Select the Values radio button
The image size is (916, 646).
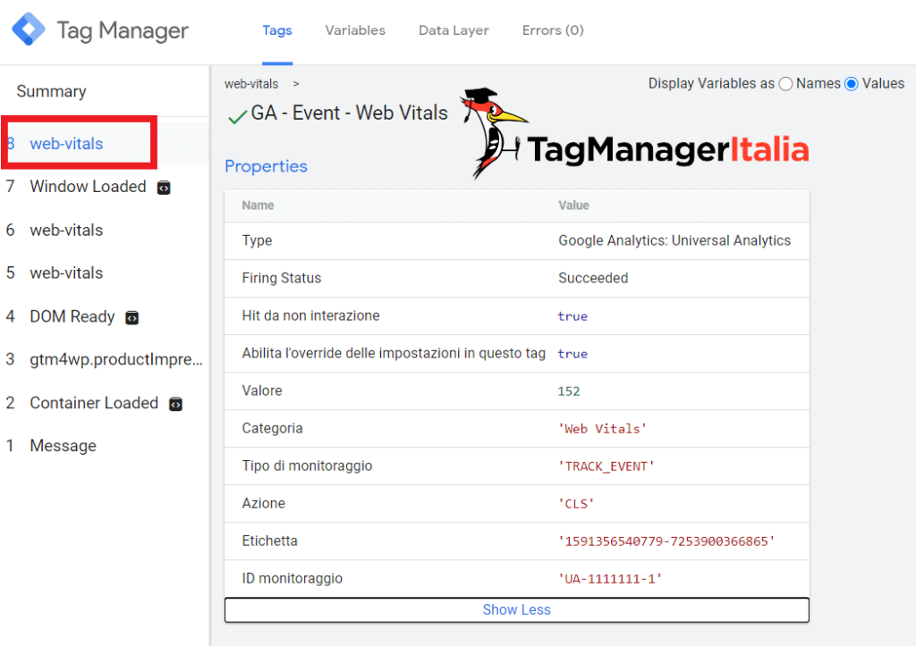[852, 84]
